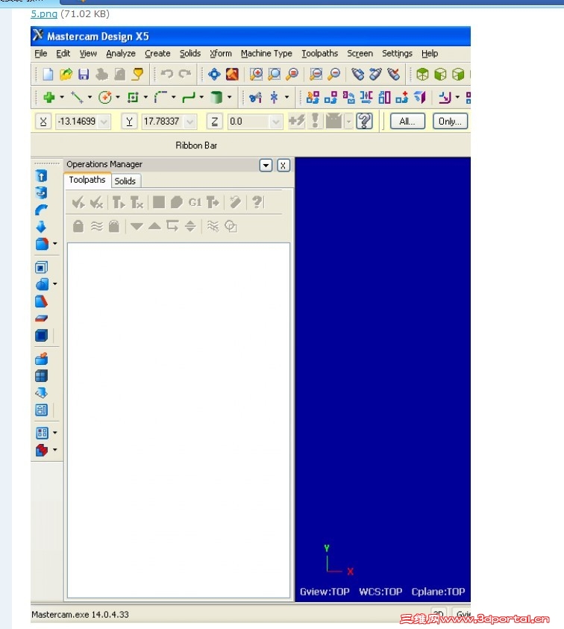Click the Y coordinate lock button

tap(129, 121)
